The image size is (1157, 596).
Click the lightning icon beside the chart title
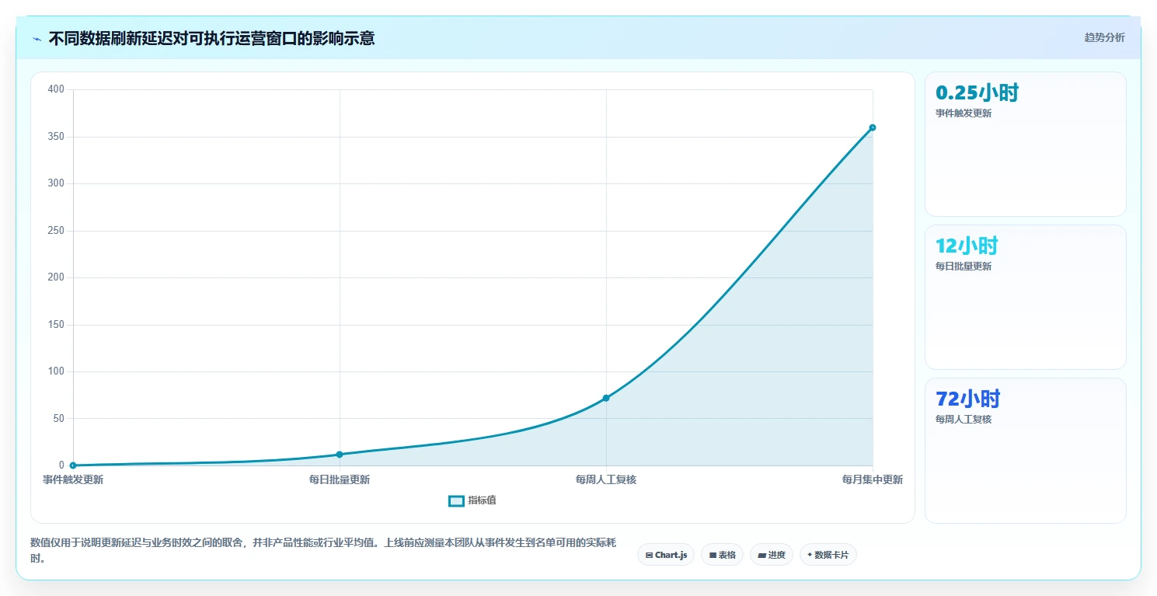click(x=37, y=39)
